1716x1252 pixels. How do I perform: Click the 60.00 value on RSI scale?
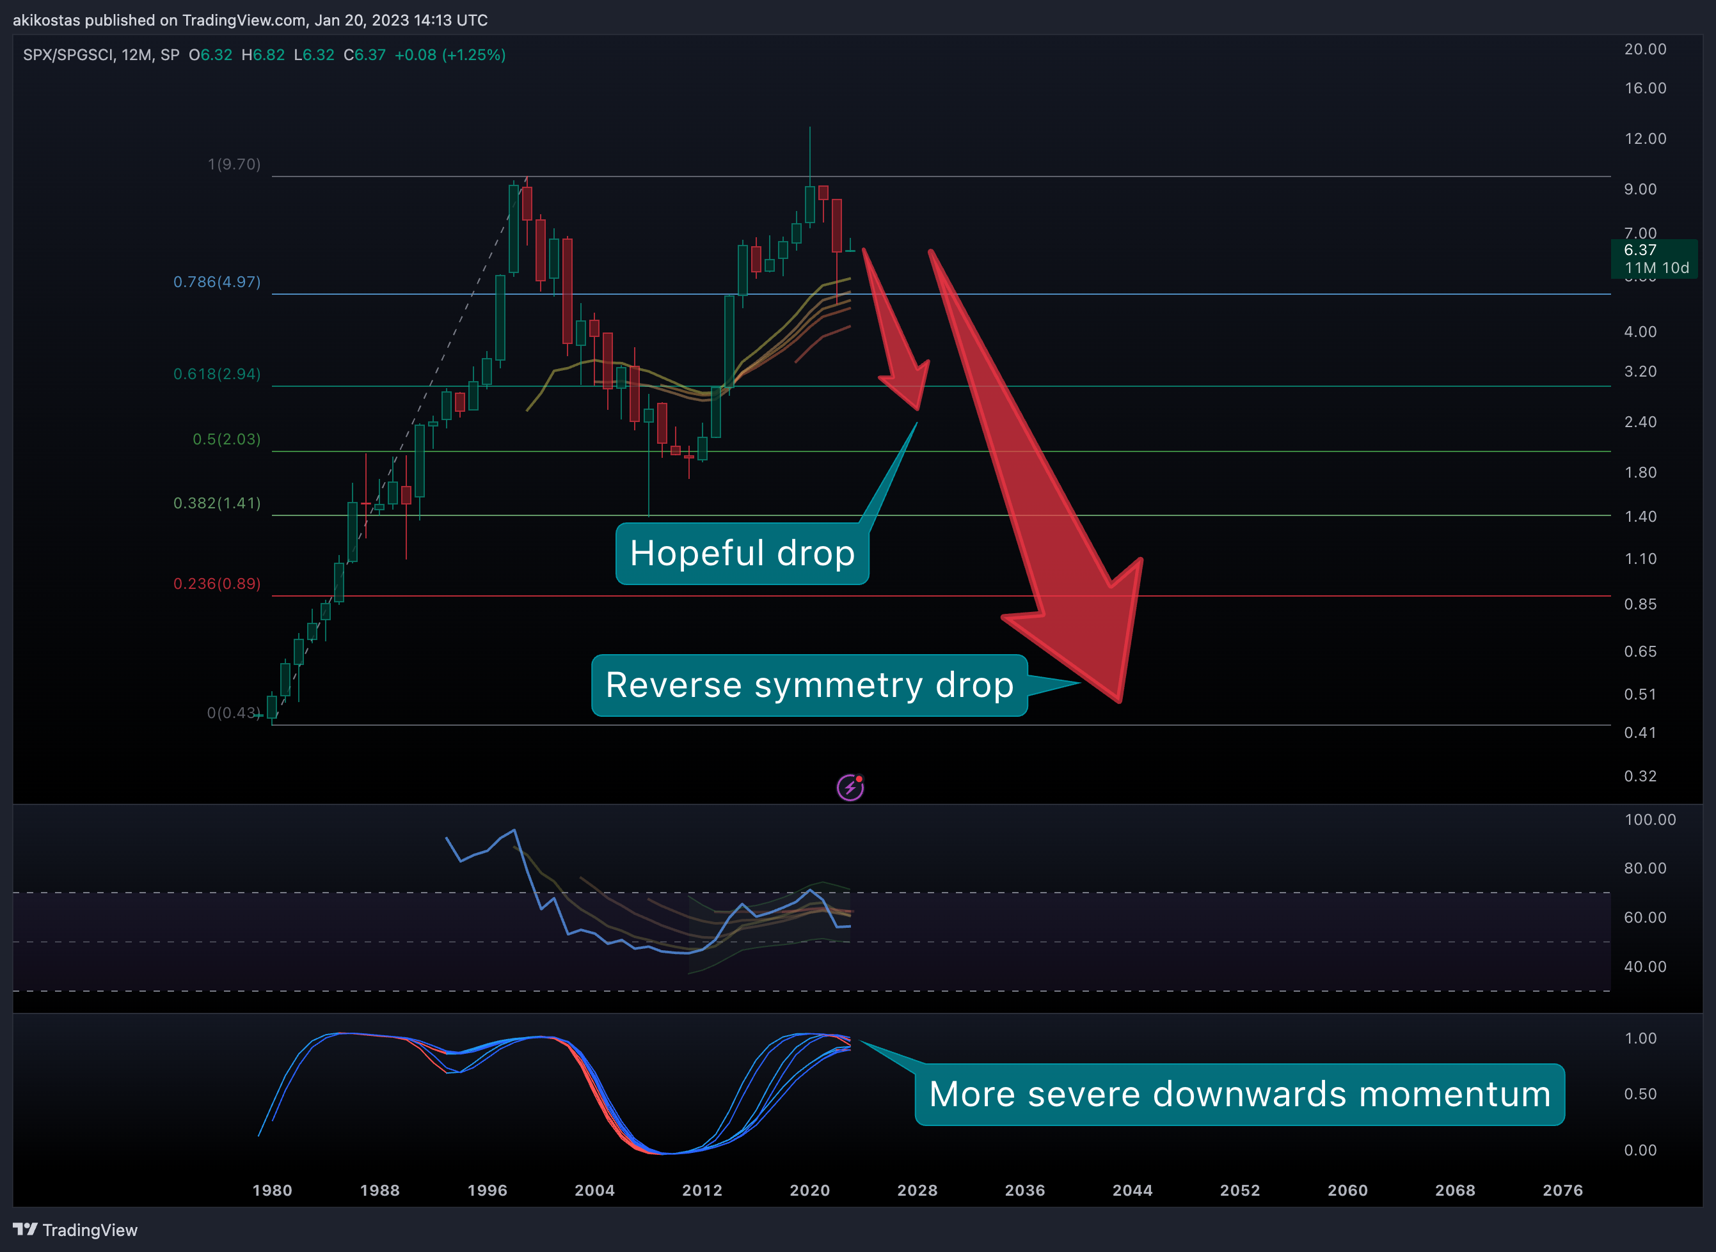point(1645,918)
